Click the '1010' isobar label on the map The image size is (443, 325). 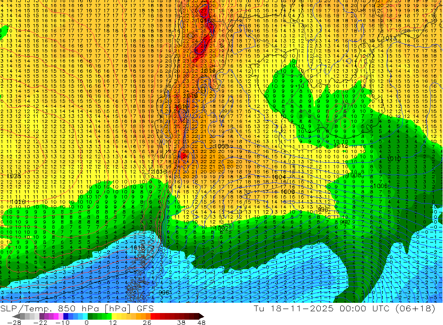393,159
